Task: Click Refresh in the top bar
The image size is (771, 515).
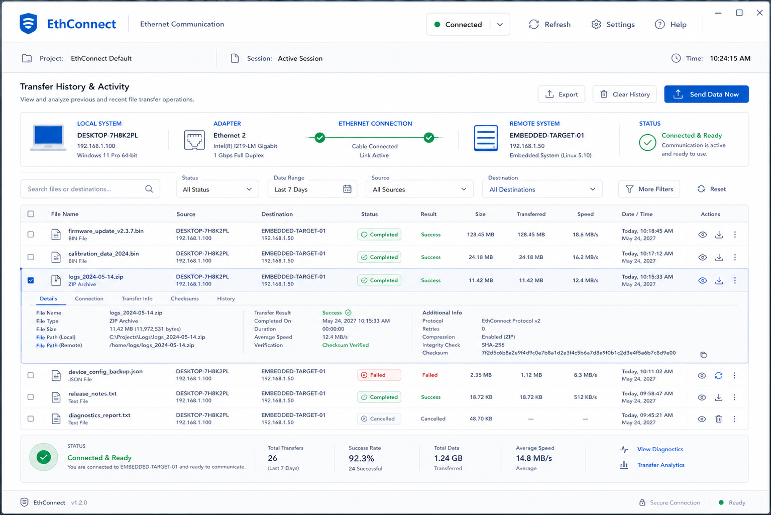Action: coord(550,25)
